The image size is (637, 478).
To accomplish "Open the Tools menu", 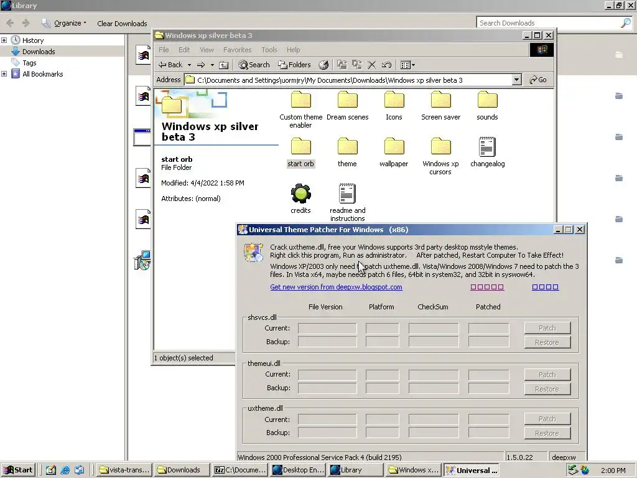I will click(269, 50).
